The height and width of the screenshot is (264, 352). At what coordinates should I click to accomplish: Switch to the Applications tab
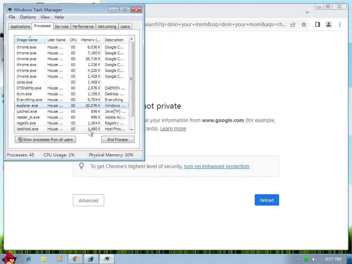(x=20, y=26)
